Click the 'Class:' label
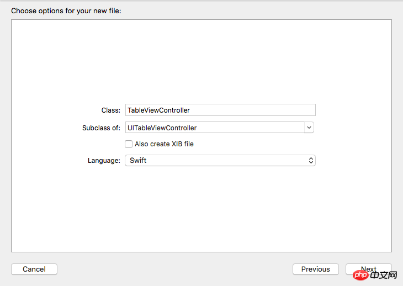Image resolution: width=403 pixels, height=286 pixels. pos(111,110)
